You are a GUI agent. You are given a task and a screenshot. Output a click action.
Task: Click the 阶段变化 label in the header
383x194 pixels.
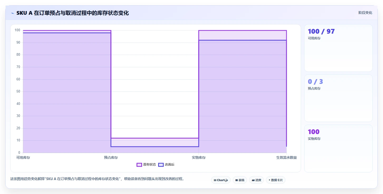(365, 13)
